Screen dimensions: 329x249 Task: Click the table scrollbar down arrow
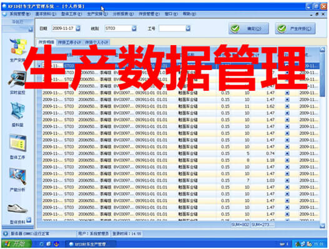[x=322, y=226]
